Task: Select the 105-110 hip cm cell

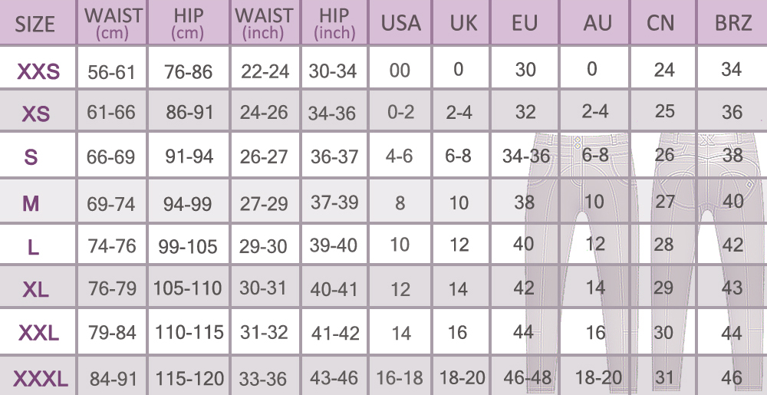Action: click(x=188, y=289)
